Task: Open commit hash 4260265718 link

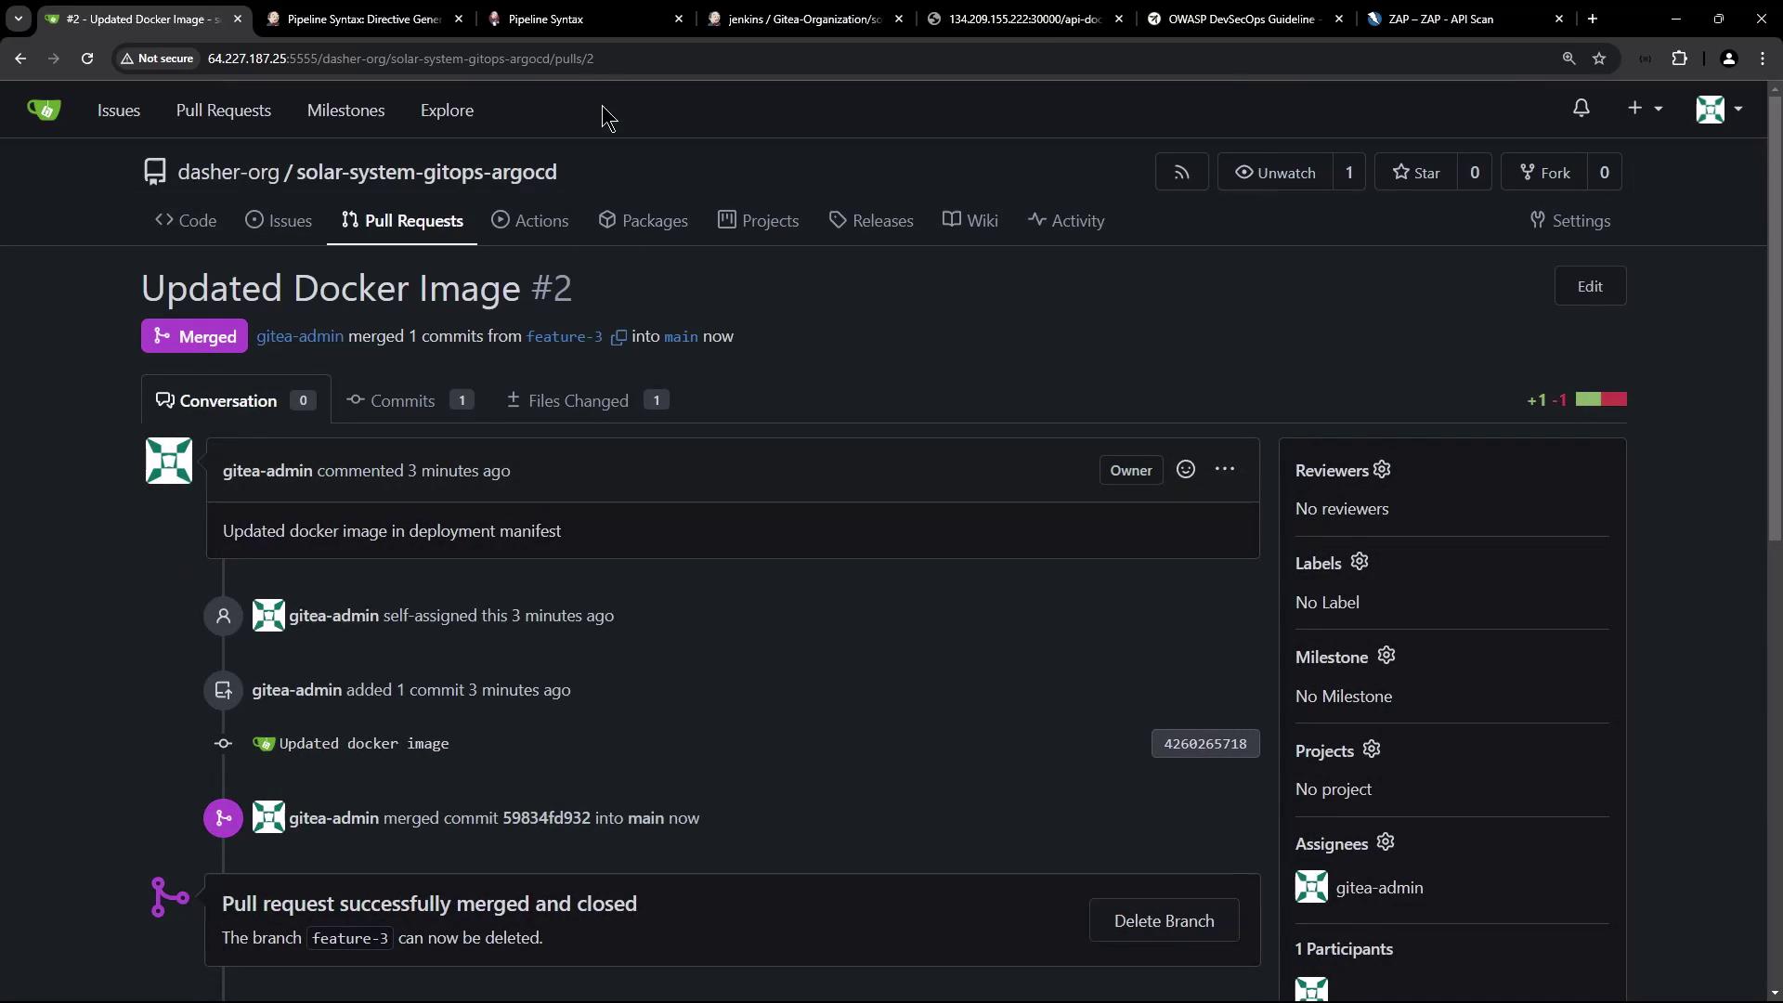Action: click(x=1204, y=744)
